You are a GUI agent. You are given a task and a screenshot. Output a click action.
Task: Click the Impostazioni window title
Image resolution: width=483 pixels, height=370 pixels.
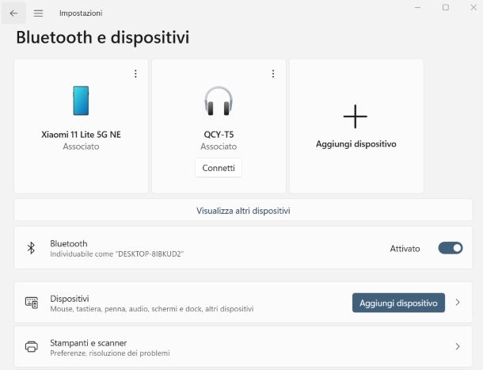point(81,13)
